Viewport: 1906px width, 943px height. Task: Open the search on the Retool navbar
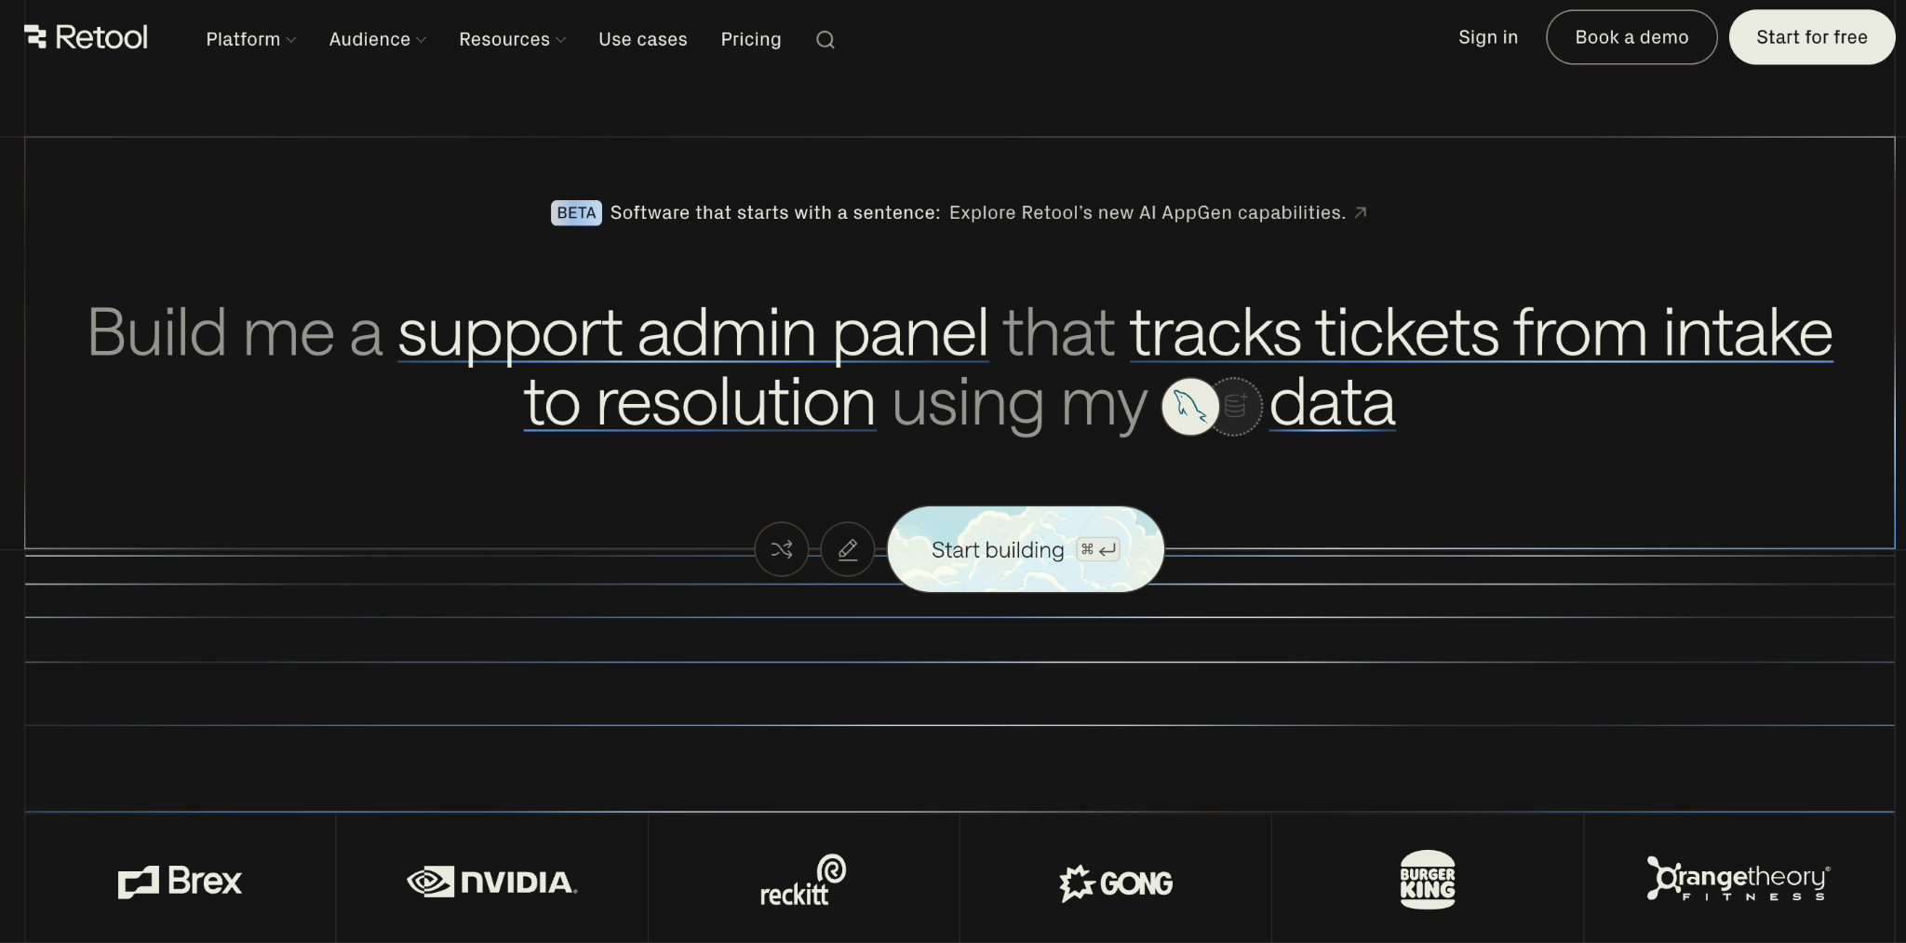[825, 39]
